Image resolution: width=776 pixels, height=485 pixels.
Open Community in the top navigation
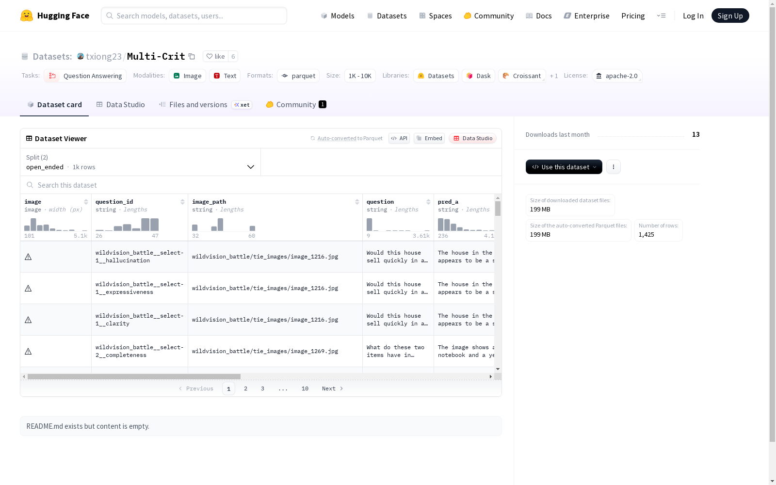488,16
